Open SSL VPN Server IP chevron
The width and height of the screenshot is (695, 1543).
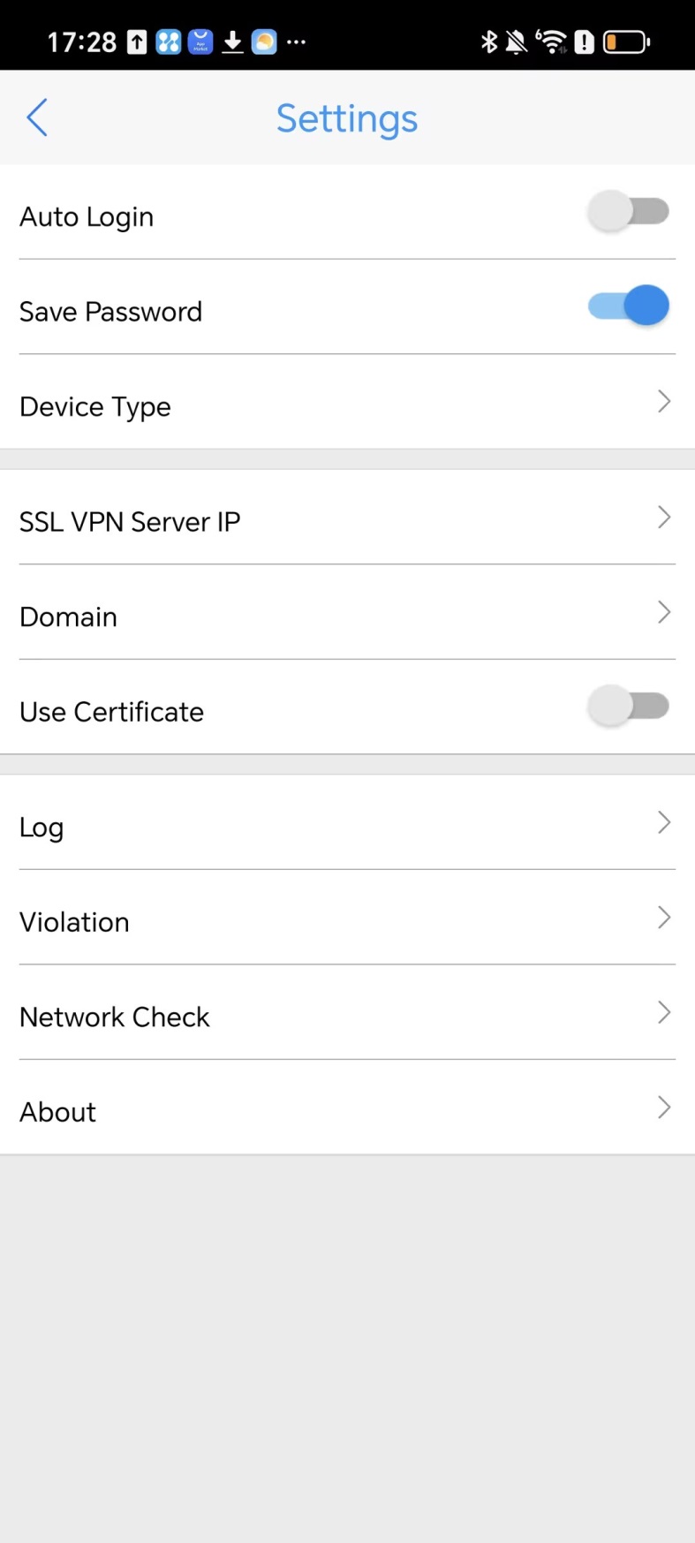pyautogui.click(x=664, y=518)
